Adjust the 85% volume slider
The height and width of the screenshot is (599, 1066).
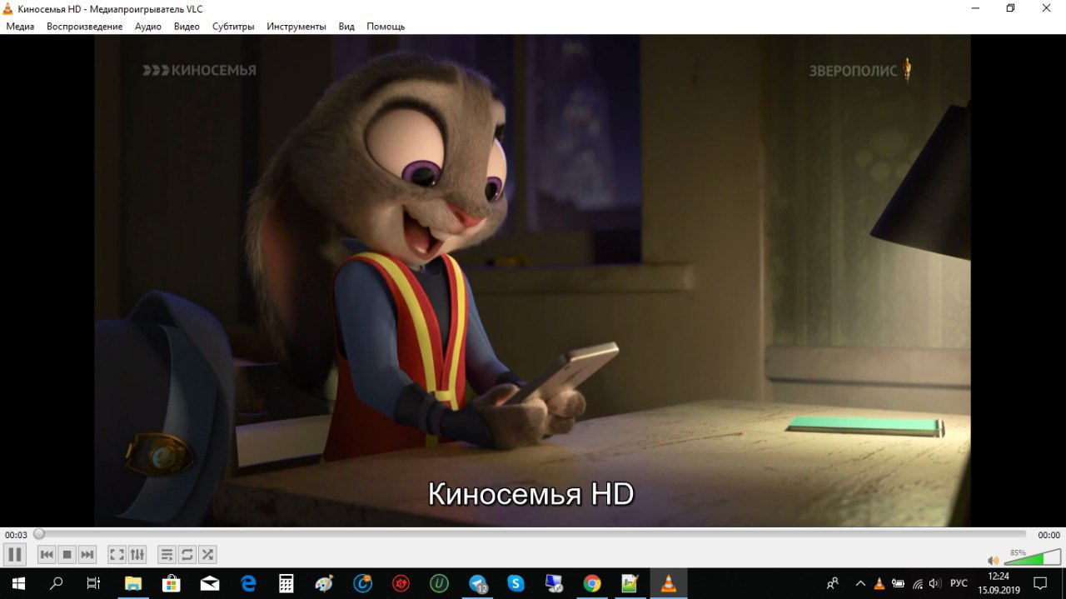(1032, 558)
